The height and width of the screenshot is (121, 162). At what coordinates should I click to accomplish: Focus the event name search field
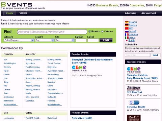(52, 32)
